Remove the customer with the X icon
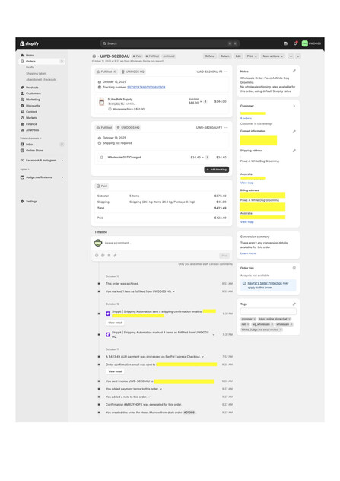Viewport: 340px width, 481px height. click(x=294, y=106)
